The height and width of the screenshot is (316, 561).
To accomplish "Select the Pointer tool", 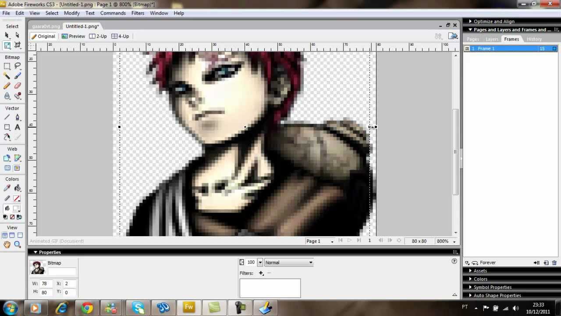I will tap(7, 35).
